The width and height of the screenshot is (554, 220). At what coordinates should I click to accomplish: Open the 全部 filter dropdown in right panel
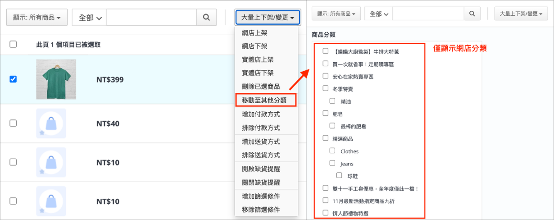tap(378, 14)
